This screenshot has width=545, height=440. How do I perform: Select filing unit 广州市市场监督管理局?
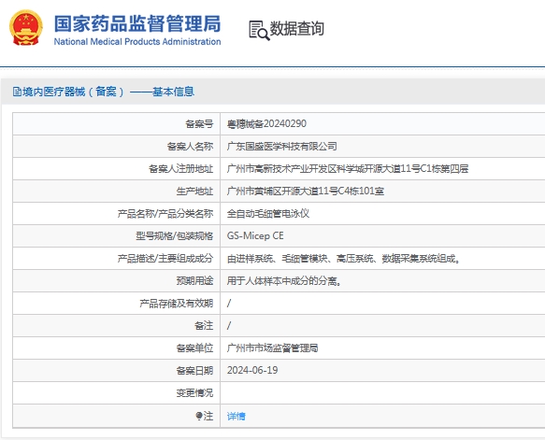[273, 348]
